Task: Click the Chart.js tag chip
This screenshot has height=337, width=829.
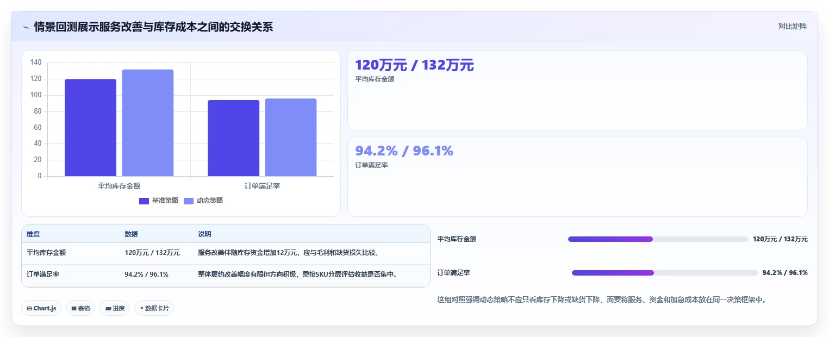Action: (42, 308)
